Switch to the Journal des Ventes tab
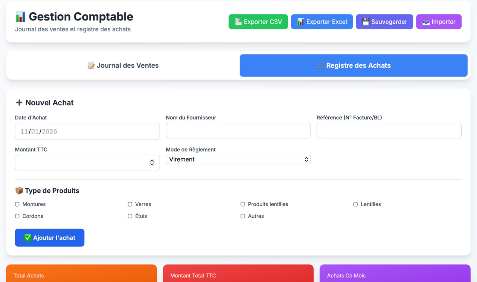 tap(123, 65)
